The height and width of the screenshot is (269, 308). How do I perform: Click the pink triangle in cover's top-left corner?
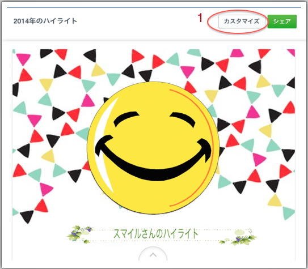click(23, 59)
